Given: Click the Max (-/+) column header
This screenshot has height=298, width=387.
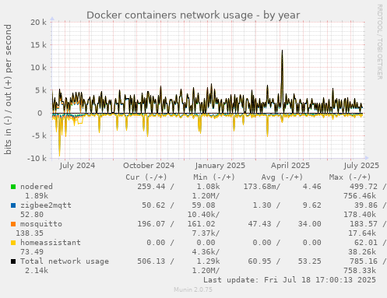Looking at the screenshot, I should click(x=350, y=177).
